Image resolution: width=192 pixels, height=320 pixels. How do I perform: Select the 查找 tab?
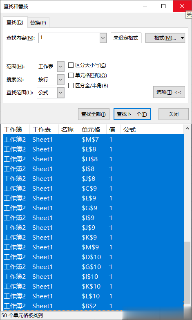click(x=15, y=22)
